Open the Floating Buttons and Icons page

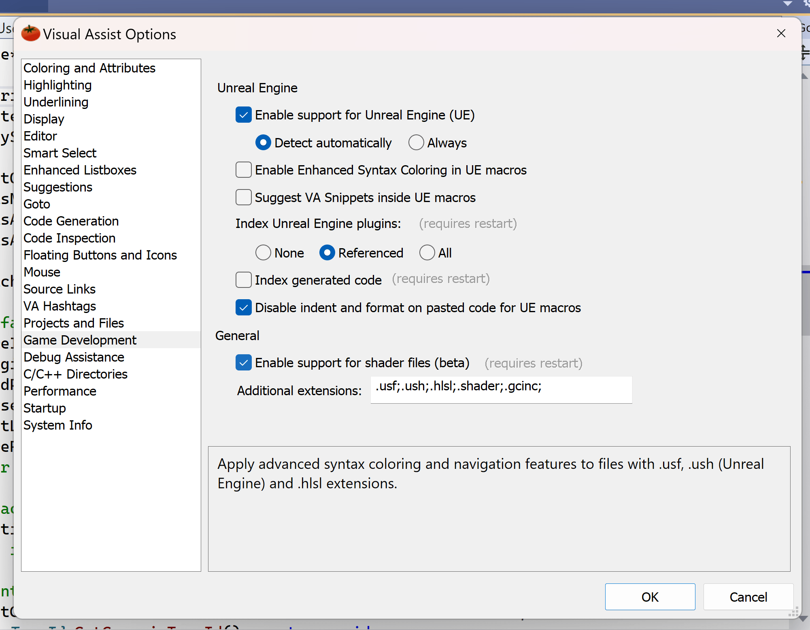coord(100,255)
